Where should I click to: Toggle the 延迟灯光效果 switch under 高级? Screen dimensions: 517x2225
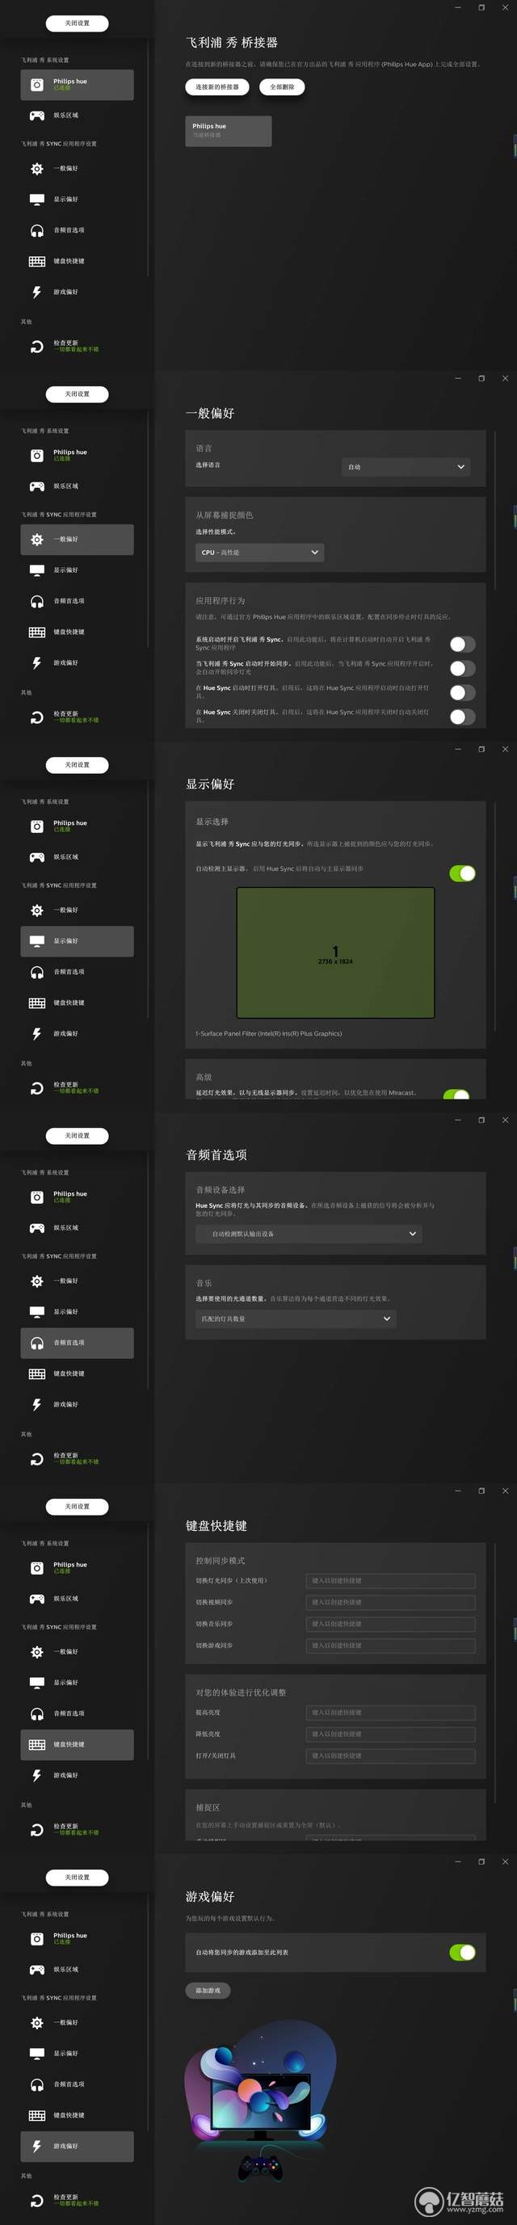[456, 1095]
